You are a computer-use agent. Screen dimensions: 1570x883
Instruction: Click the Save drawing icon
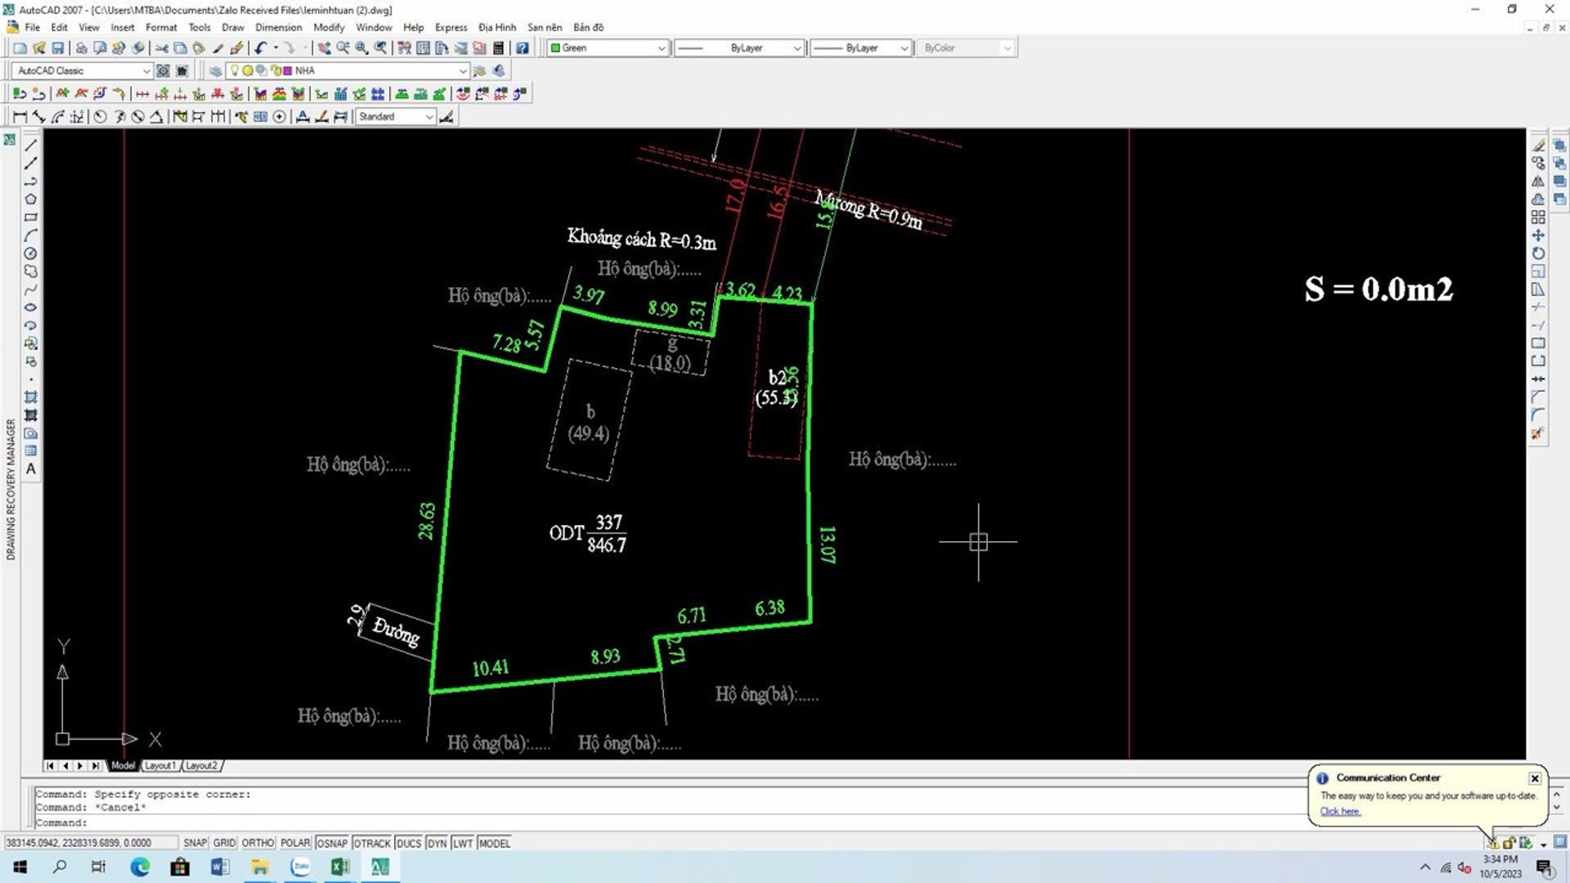[58, 48]
